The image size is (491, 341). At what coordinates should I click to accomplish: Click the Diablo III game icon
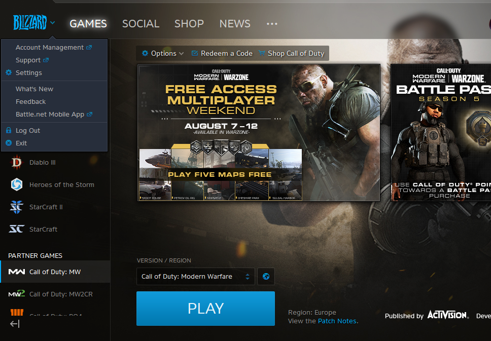tap(17, 162)
